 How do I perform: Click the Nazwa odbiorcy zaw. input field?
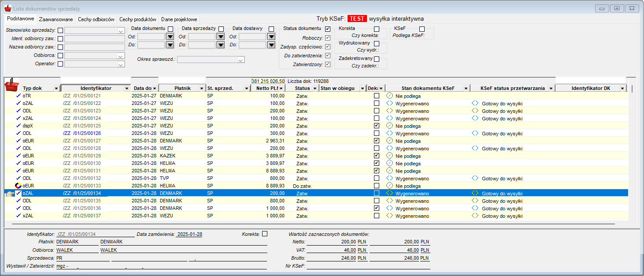pyautogui.click(x=95, y=47)
